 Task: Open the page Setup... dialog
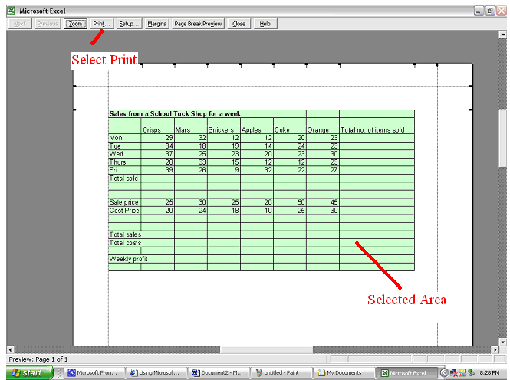[129, 24]
